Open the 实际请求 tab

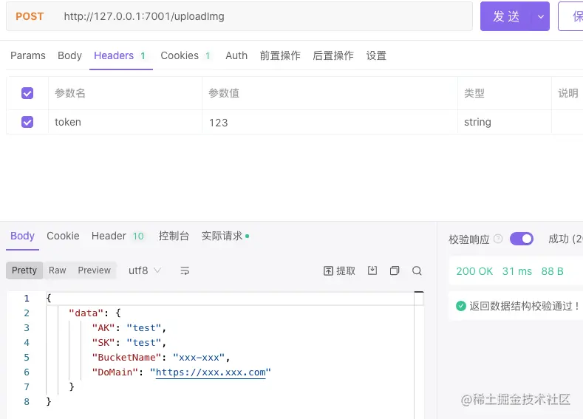tap(225, 236)
